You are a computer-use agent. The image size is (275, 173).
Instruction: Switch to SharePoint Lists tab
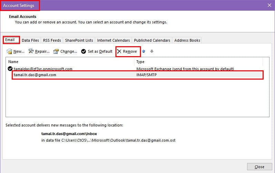[79, 40]
